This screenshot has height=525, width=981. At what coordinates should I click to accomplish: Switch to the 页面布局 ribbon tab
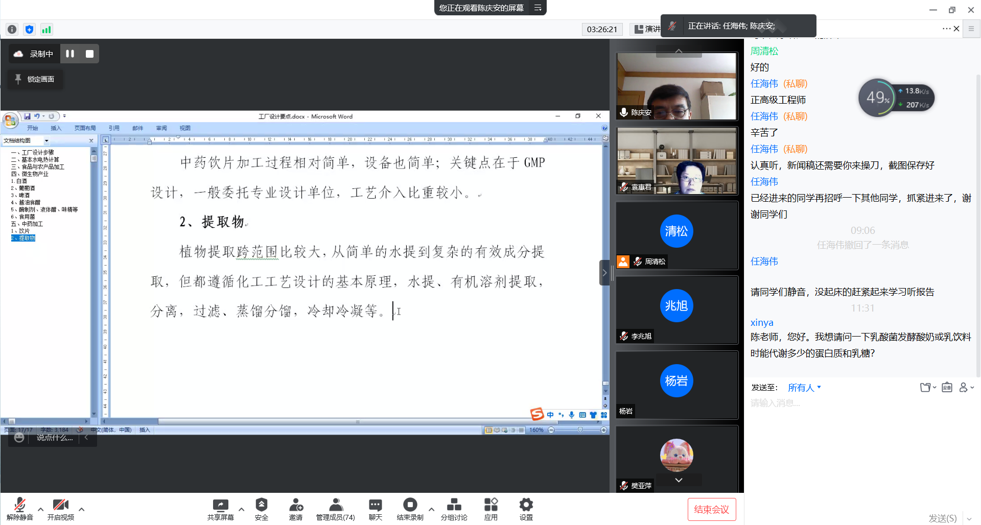(x=85, y=128)
